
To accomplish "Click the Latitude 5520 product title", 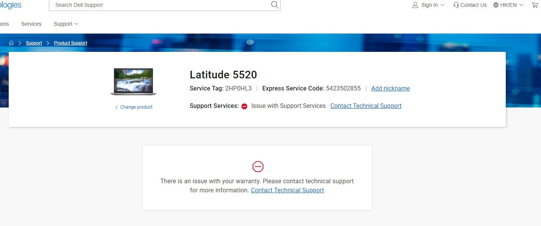I will [x=224, y=75].
